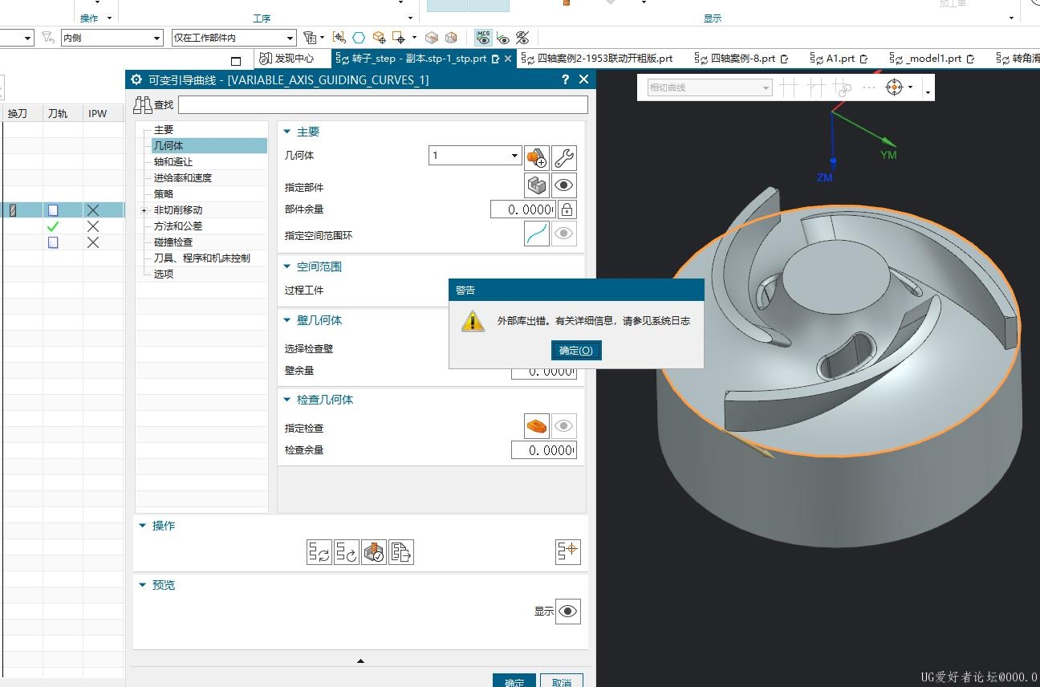The image size is (1040, 687).
Task: Toggle display eye for 指定部件
Action: [x=564, y=185]
